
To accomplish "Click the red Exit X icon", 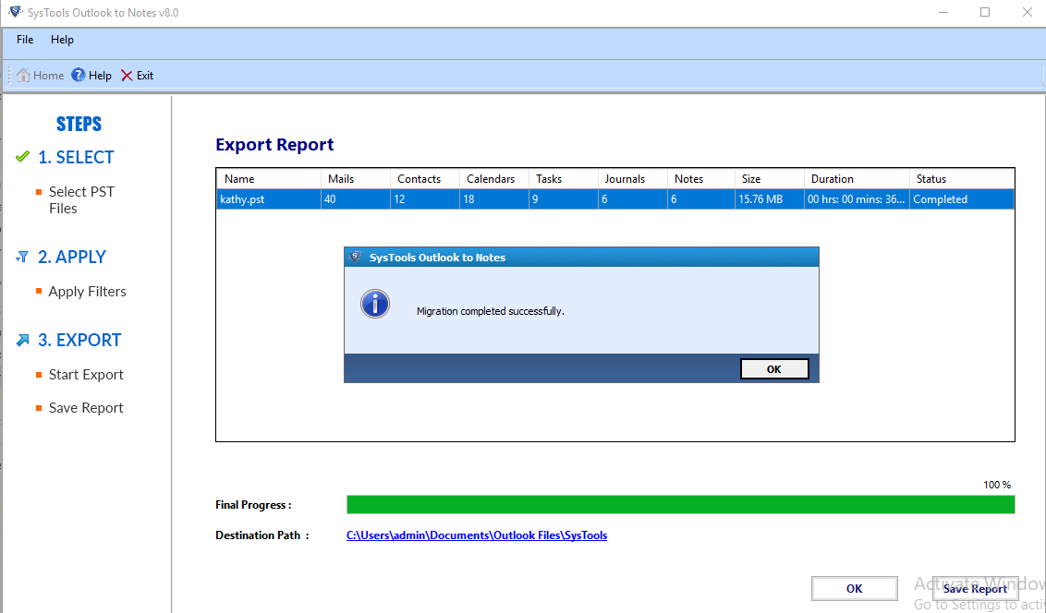I will 127,76.
